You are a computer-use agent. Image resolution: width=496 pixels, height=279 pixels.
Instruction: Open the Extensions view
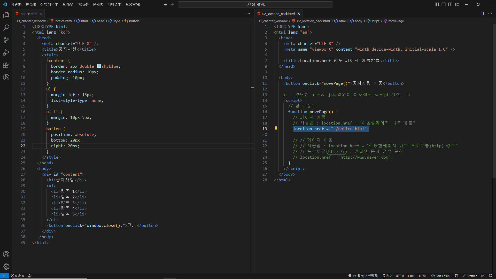(x=6, y=65)
